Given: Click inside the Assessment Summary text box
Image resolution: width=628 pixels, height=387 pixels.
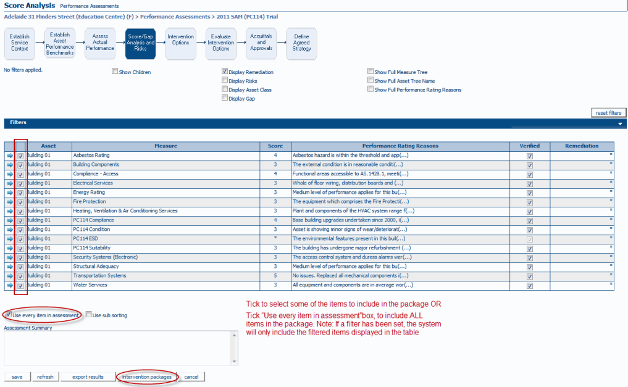Looking at the screenshot, I should tap(117, 348).
